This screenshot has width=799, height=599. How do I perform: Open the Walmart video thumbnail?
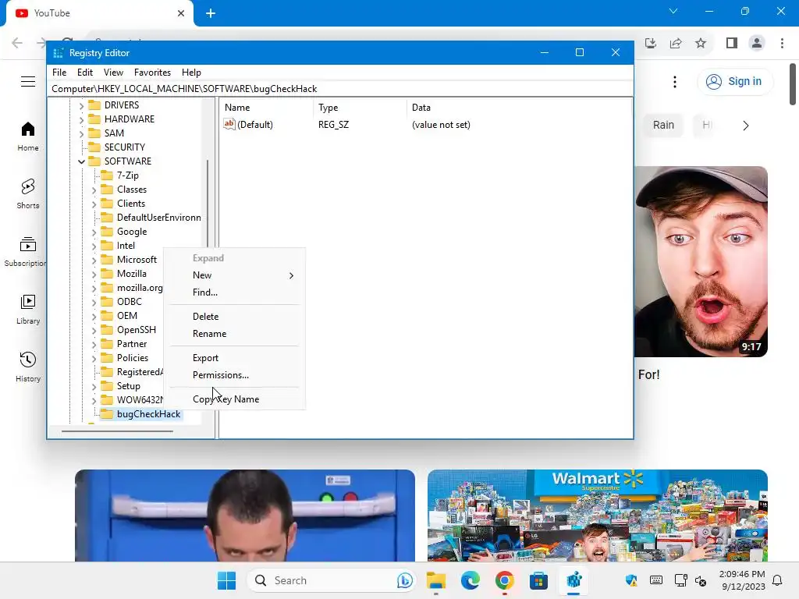(597, 516)
